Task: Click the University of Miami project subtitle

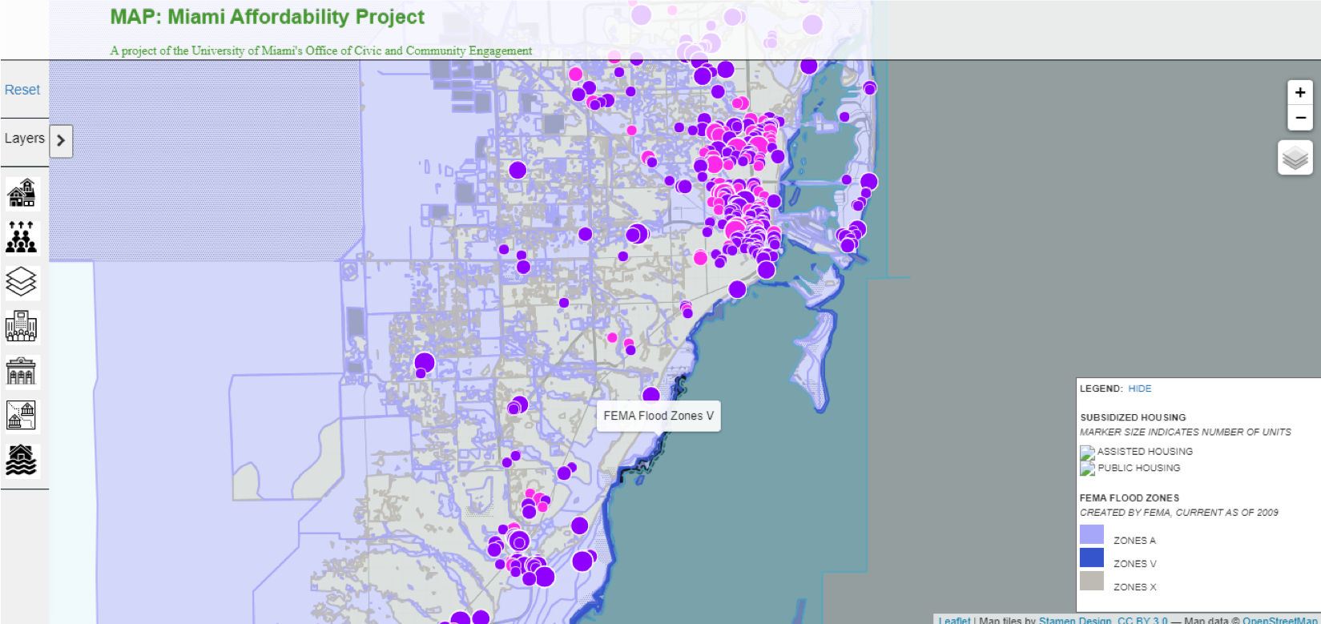Action: coord(321,50)
